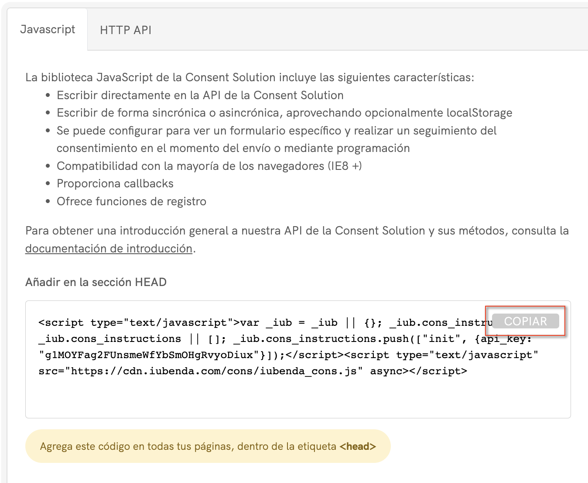Click the bullet about localStorage support
Image resolution: width=588 pixels, height=483 pixels.
click(284, 112)
